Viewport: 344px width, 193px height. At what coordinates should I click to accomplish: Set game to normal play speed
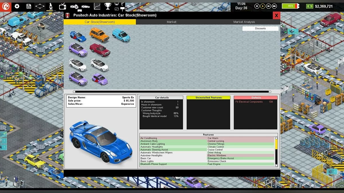(263, 6)
